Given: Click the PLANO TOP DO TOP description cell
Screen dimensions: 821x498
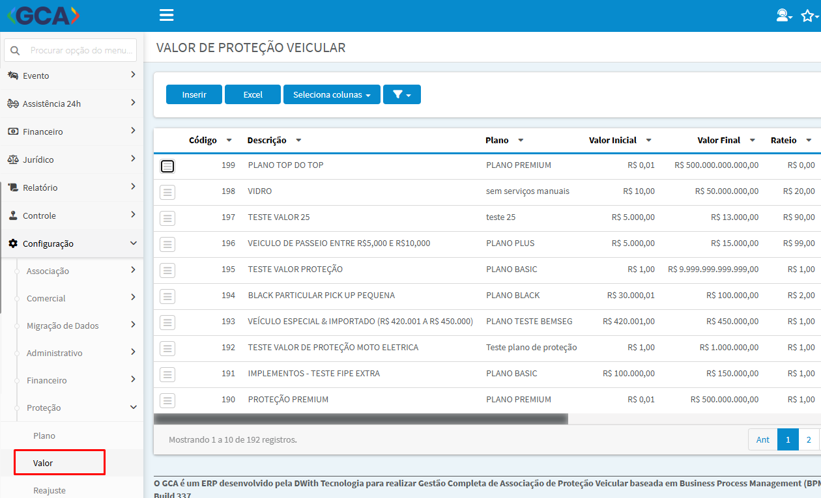Looking at the screenshot, I should (285, 165).
